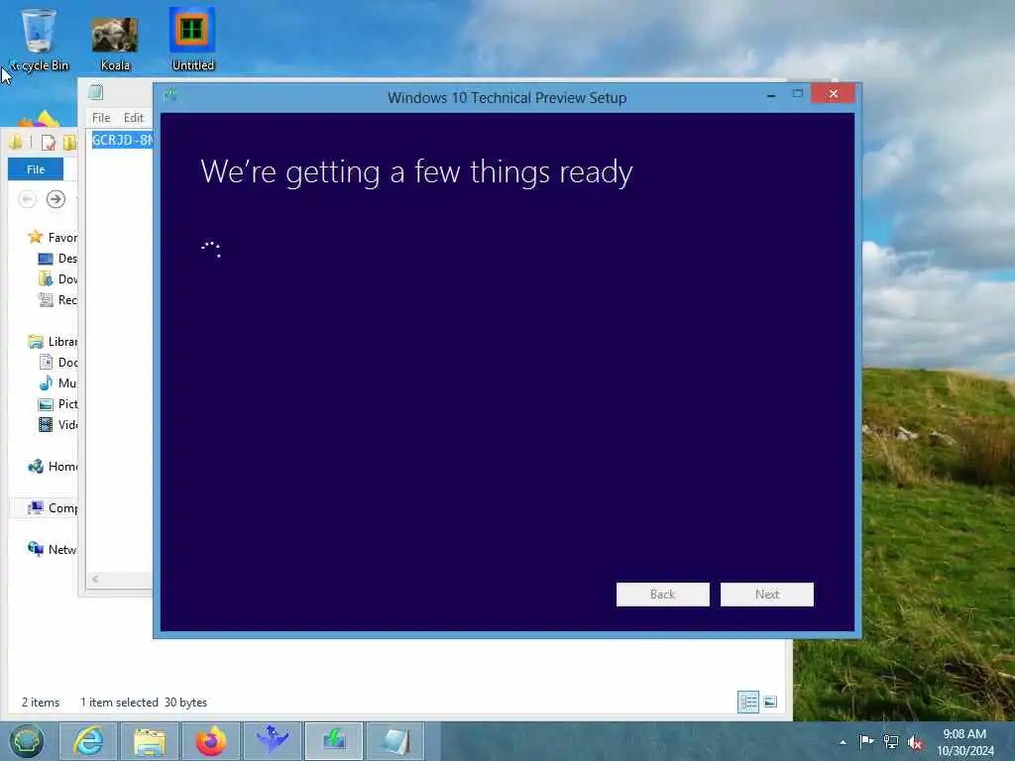Open the Edit menu in Notepad
The height and width of the screenshot is (761, 1015).
tap(134, 118)
